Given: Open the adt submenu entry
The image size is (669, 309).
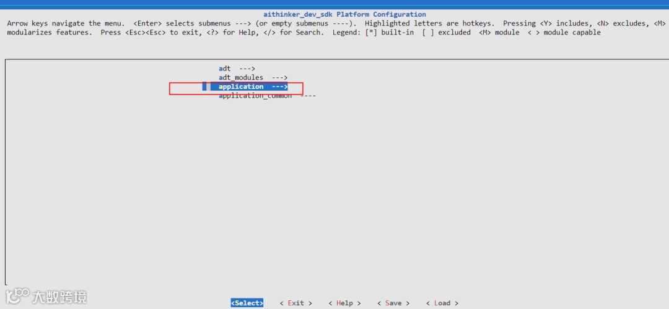Looking at the screenshot, I should (237, 69).
